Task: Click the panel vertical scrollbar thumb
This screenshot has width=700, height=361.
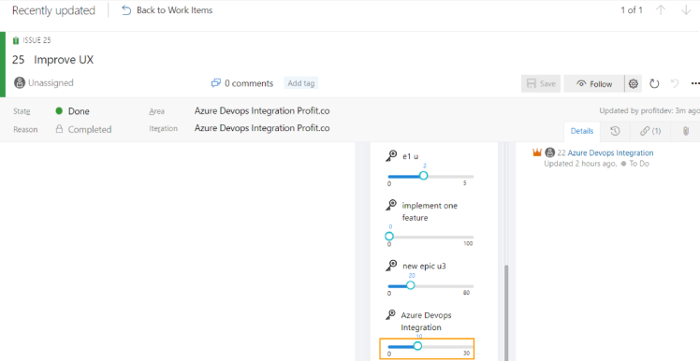Action: point(506,312)
